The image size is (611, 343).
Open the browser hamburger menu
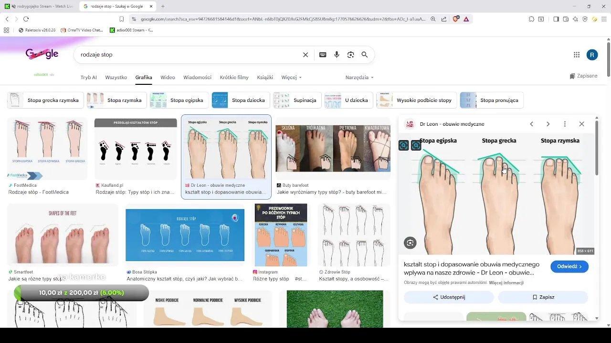click(x=604, y=19)
